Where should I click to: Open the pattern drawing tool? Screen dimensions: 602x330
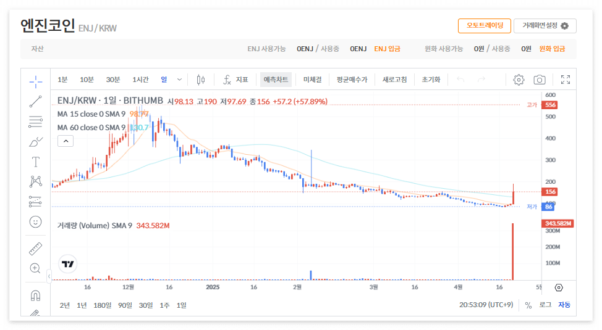(36, 181)
